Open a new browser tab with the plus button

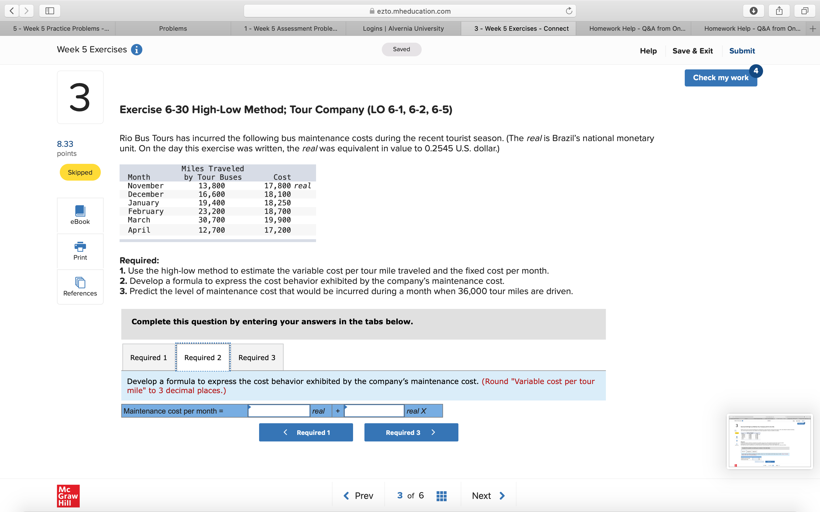(813, 28)
